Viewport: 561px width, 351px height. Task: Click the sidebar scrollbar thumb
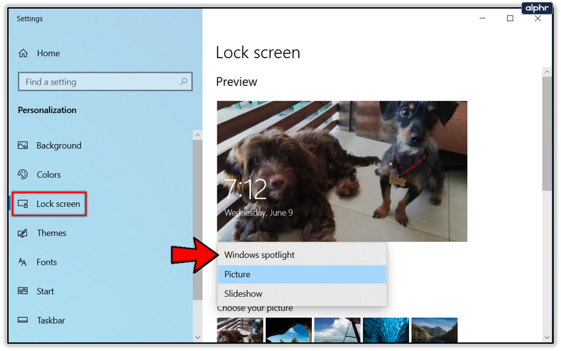click(x=198, y=219)
